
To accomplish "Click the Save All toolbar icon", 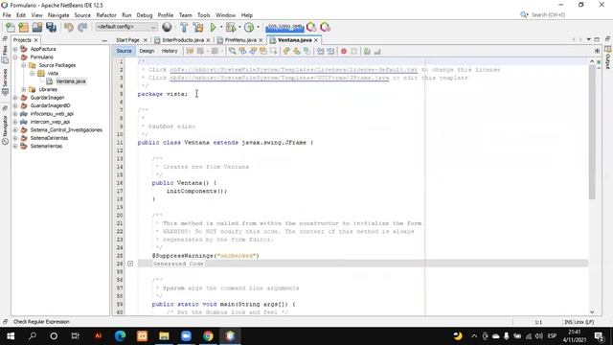I will 51,27.
